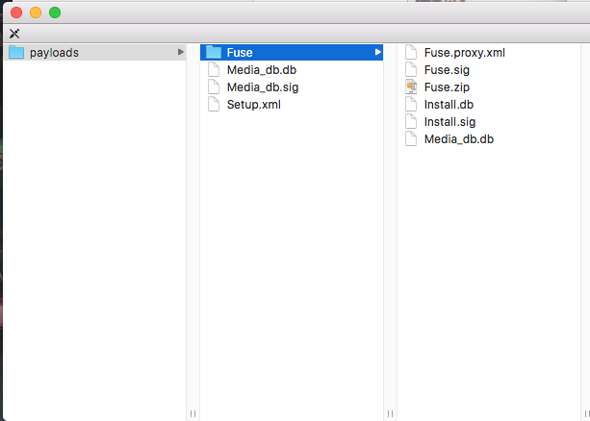The width and height of the screenshot is (590, 421).
Task: Select Media_db.db in the right column
Action: click(x=458, y=139)
